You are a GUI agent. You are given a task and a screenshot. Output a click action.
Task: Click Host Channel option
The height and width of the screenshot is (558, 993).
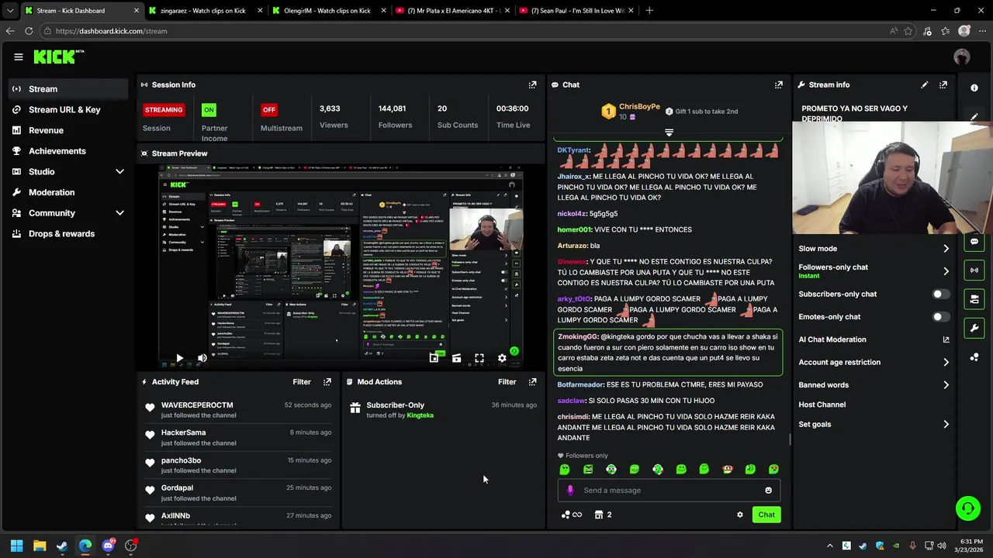pos(822,405)
